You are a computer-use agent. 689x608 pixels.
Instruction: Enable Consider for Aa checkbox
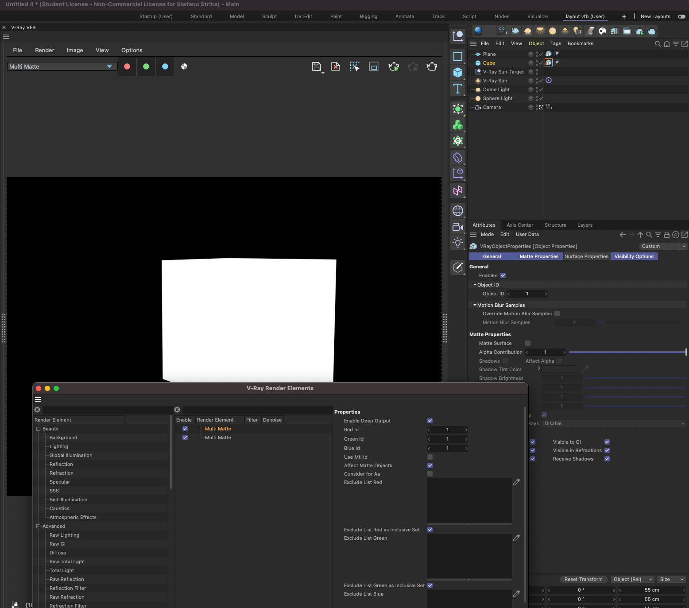pyautogui.click(x=430, y=474)
